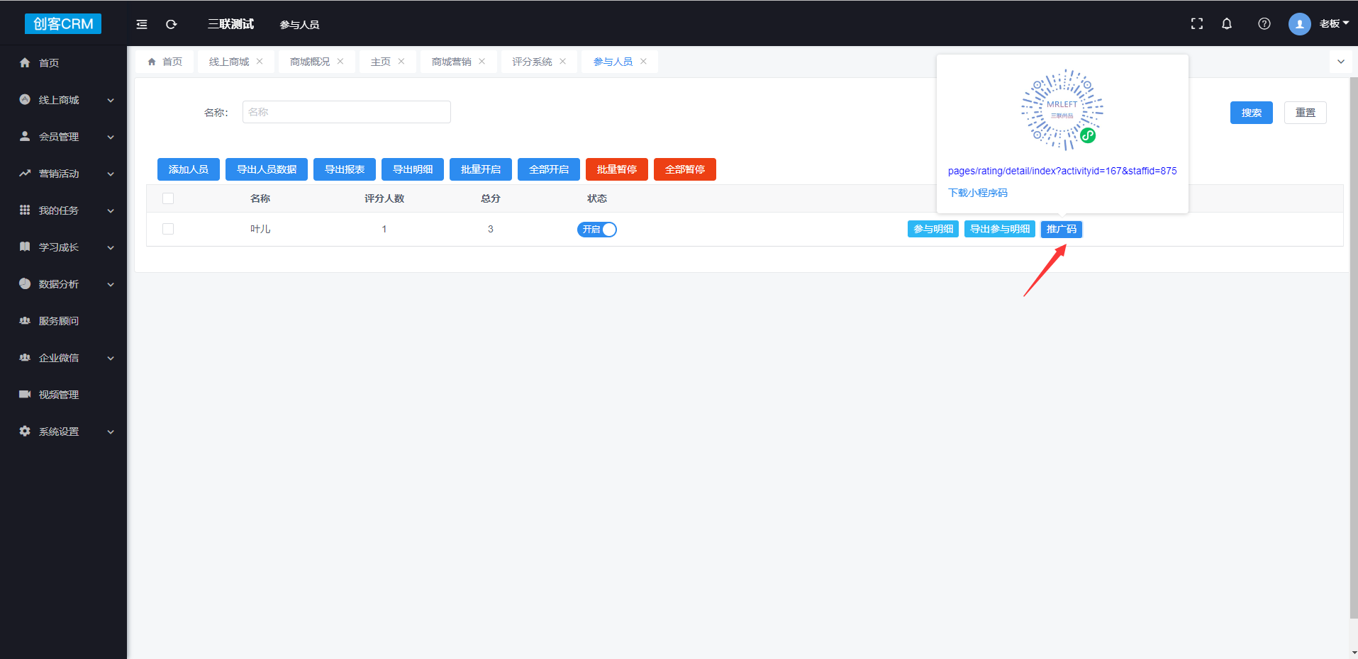
Task: Click the 导出人员数据 button
Action: tap(267, 169)
